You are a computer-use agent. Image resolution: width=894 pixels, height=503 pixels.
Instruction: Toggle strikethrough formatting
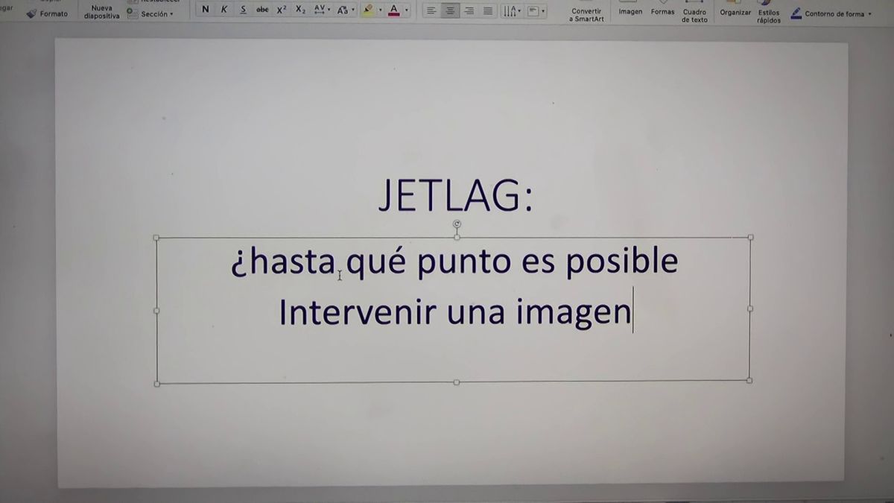click(262, 9)
